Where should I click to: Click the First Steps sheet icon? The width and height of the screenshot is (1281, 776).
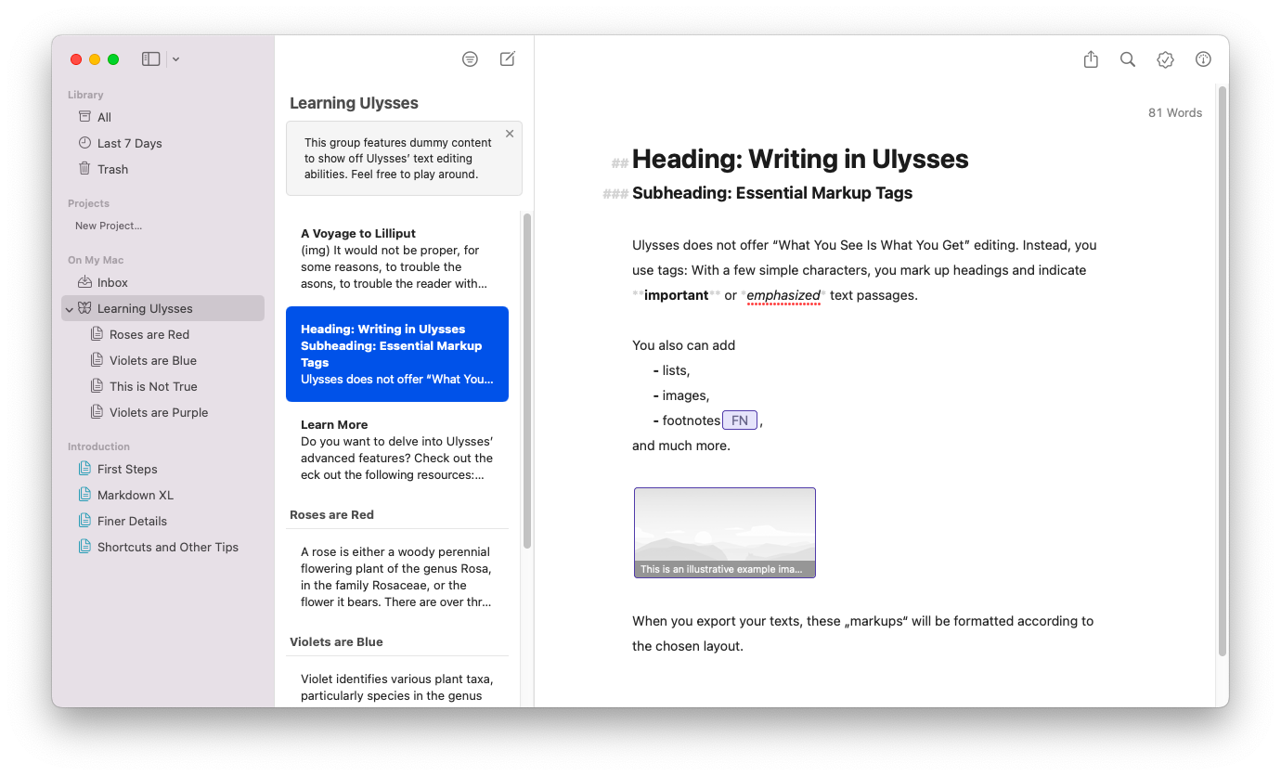point(84,469)
